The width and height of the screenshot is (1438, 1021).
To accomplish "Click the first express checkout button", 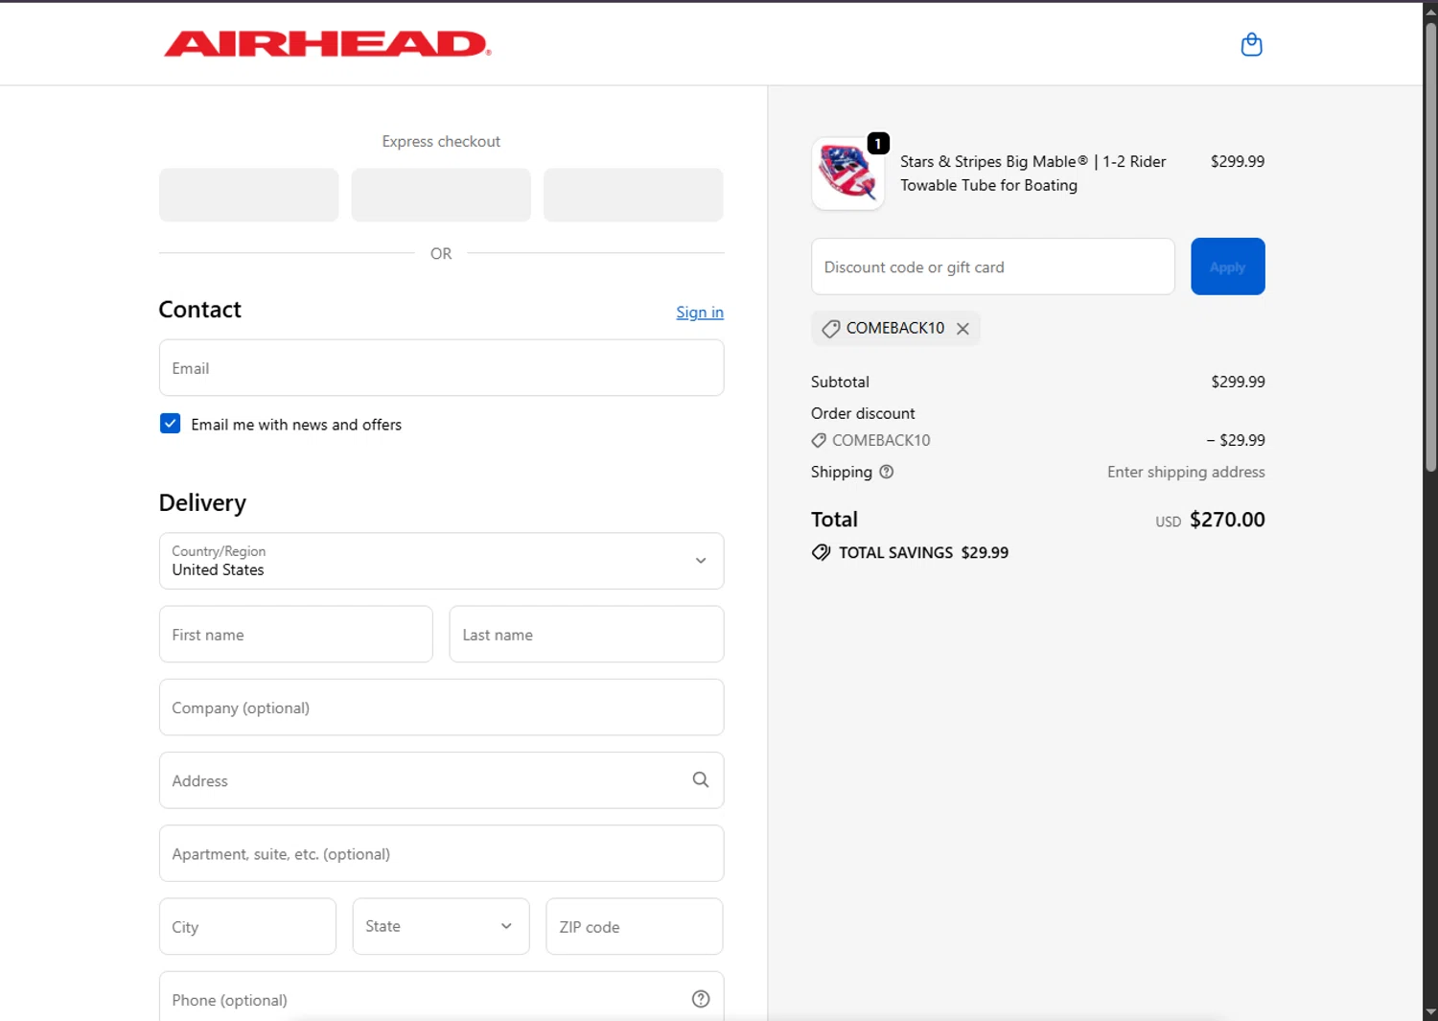I will (x=249, y=196).
